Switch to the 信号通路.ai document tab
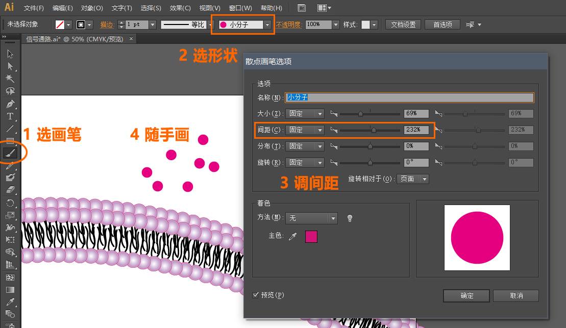Screen dimensions: 566x328 click(x=75, y=39)
